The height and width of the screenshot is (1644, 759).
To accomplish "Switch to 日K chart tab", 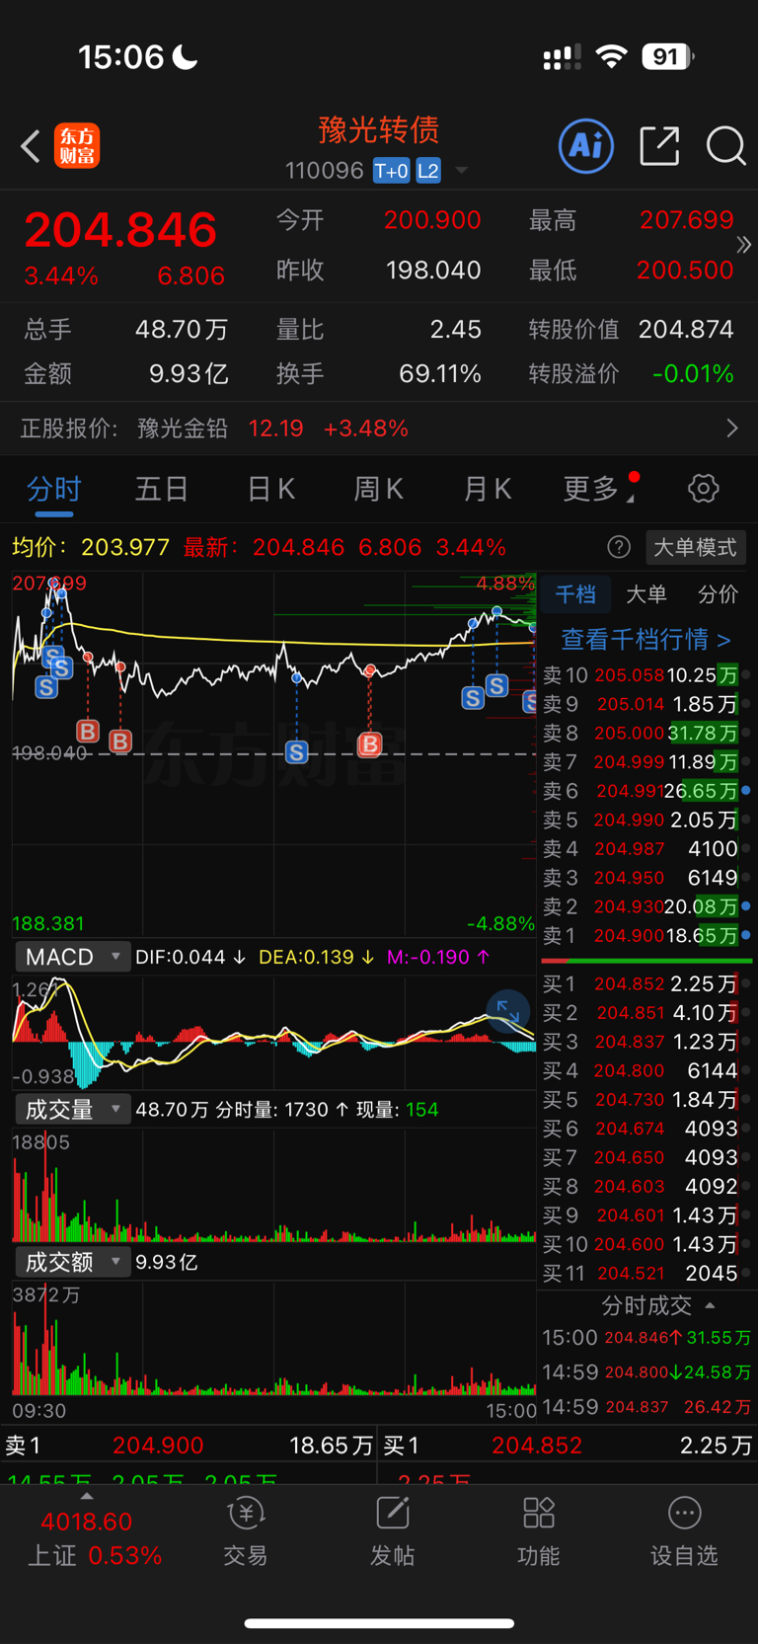I will 270,488.
